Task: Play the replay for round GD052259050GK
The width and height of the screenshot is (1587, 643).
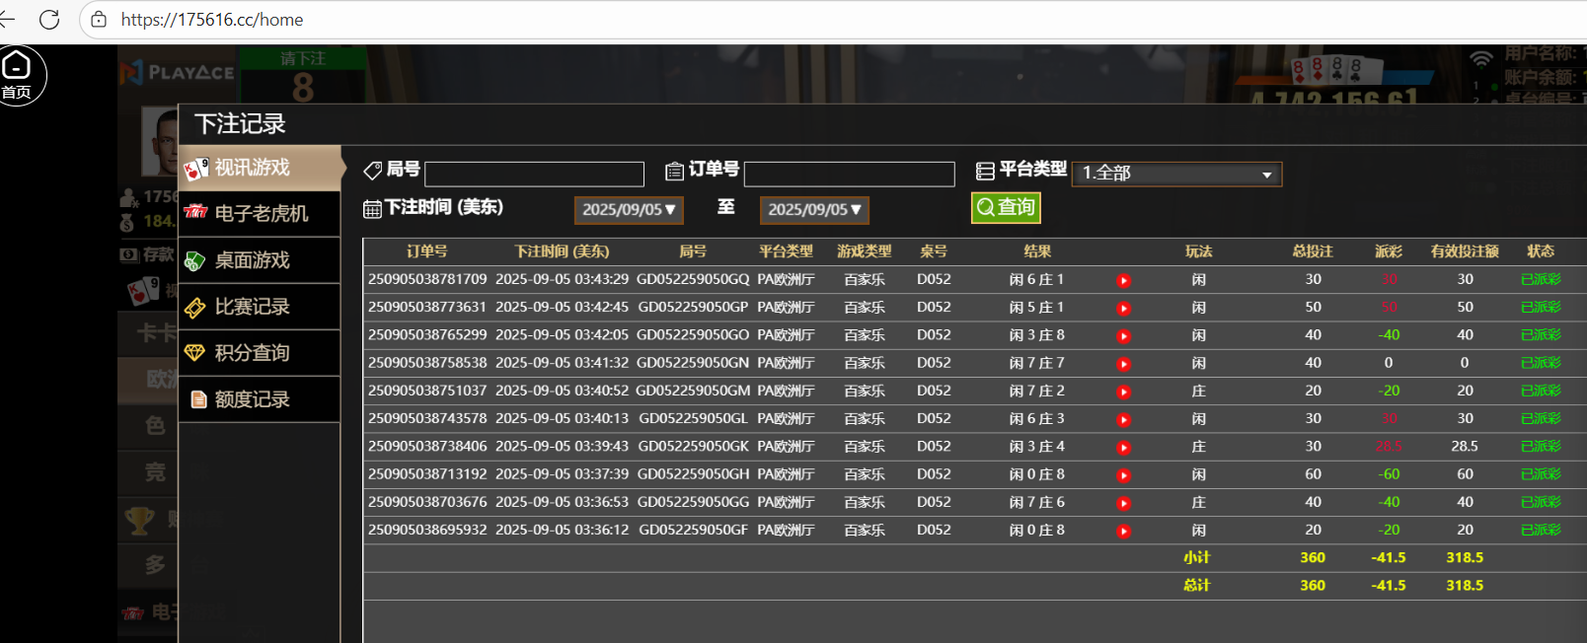Action: tap(1123, 447)
